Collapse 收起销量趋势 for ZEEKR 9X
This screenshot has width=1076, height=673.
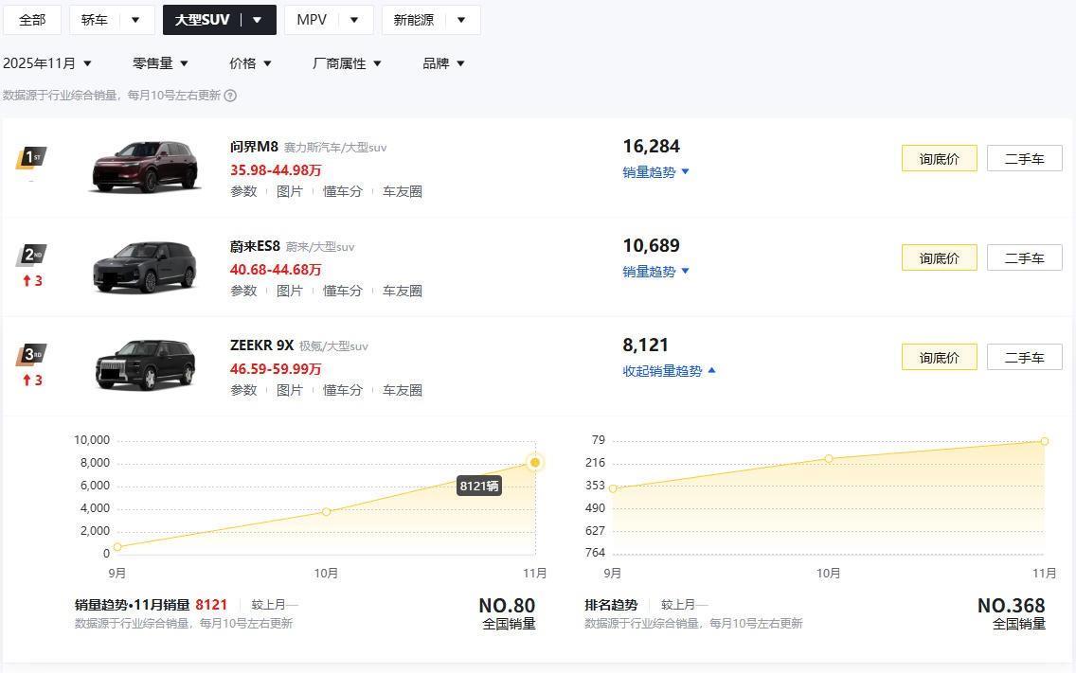(669, 371)
